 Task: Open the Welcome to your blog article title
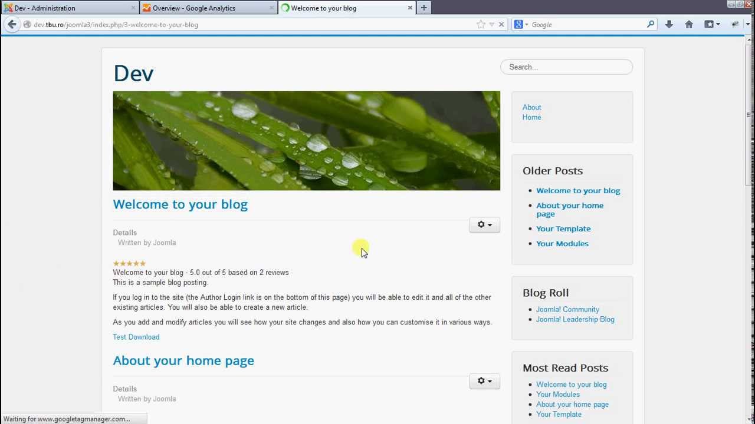(180, 204)
